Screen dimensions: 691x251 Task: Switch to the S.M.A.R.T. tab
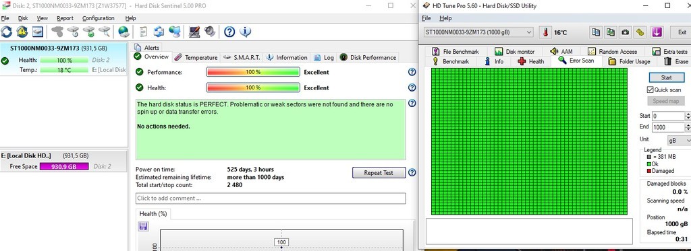click(242, 58)
